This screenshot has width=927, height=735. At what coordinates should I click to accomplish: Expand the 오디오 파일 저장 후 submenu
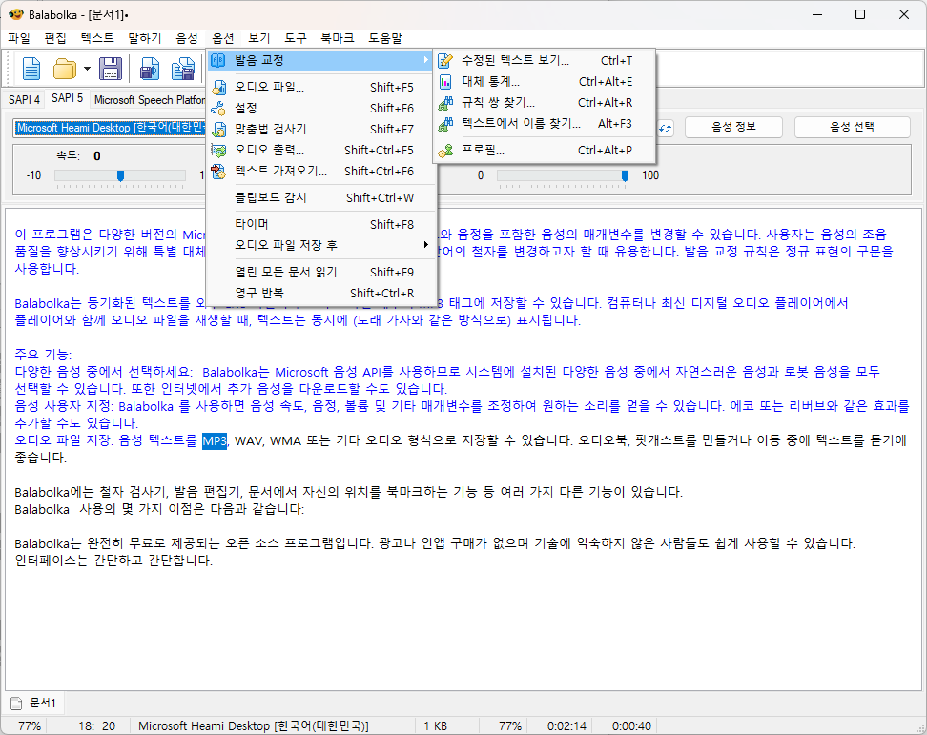point(321,245)
